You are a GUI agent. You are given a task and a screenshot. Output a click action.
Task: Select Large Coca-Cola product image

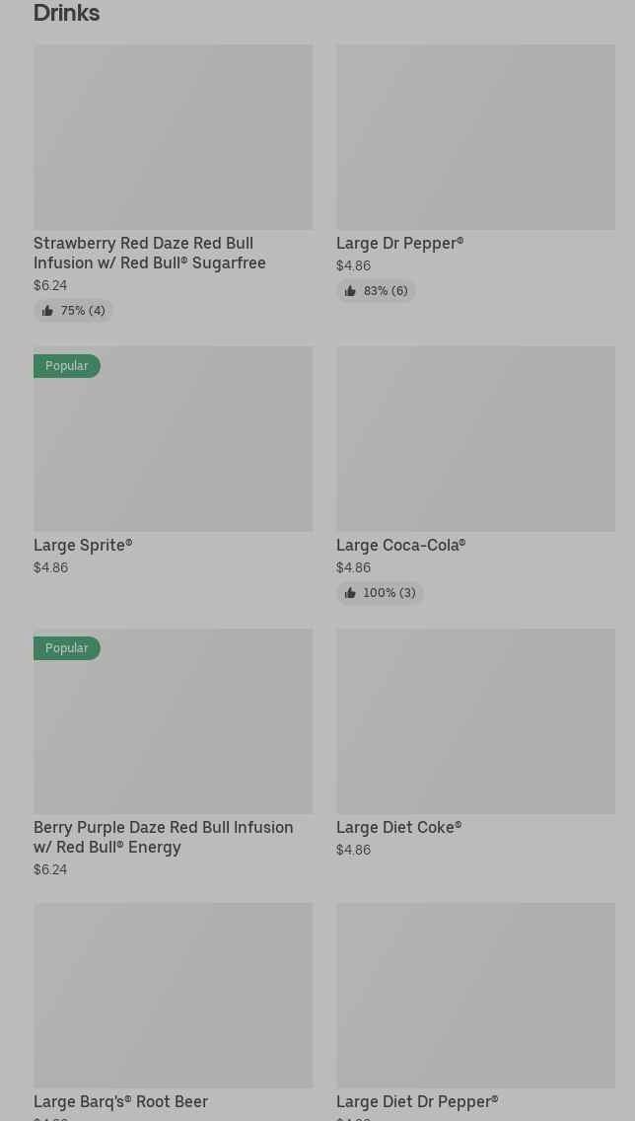coord(475,439)
